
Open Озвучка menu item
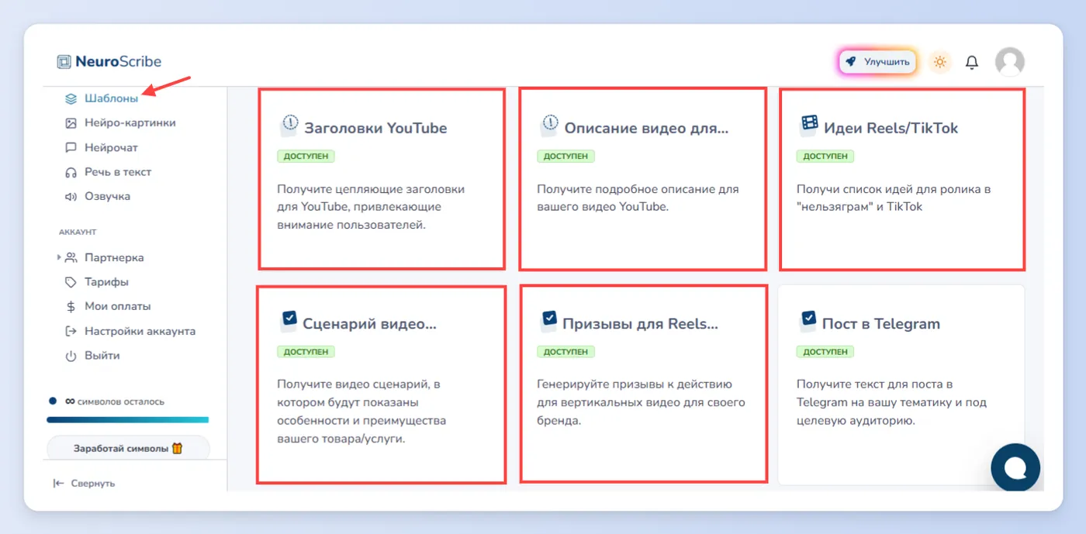coord(108,197)
